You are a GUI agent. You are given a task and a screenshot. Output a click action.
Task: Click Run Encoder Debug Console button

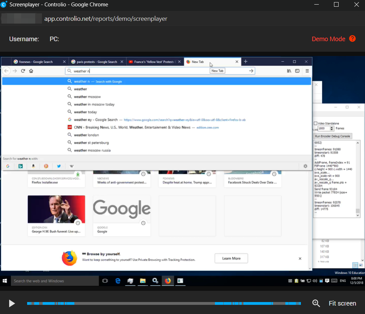333,136
